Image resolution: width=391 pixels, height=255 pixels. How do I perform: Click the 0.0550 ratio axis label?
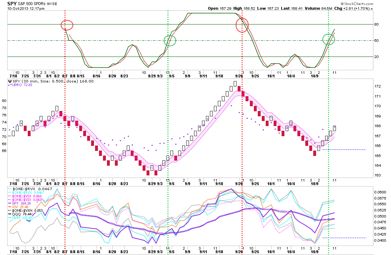click(x=380, y=204)
